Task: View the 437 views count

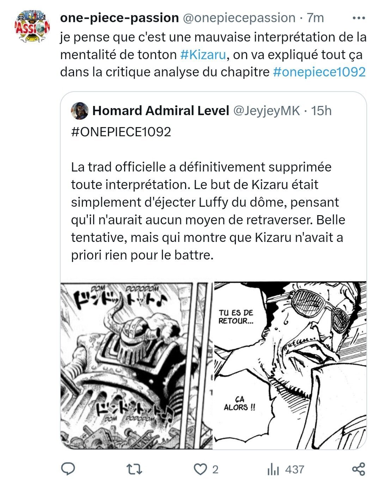Action: tap(295, 469)
